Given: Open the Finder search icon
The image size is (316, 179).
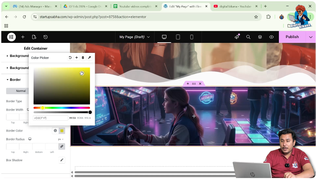Looking at the screenshot, I should tap(248, 37).
